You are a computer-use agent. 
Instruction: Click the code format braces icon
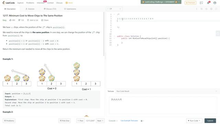[x=201, y=9]
